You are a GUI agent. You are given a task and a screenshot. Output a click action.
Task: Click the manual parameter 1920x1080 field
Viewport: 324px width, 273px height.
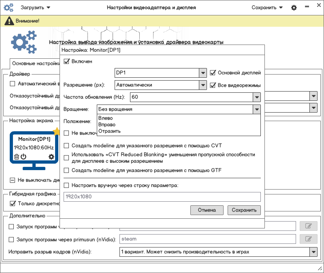tap(162, 196)
